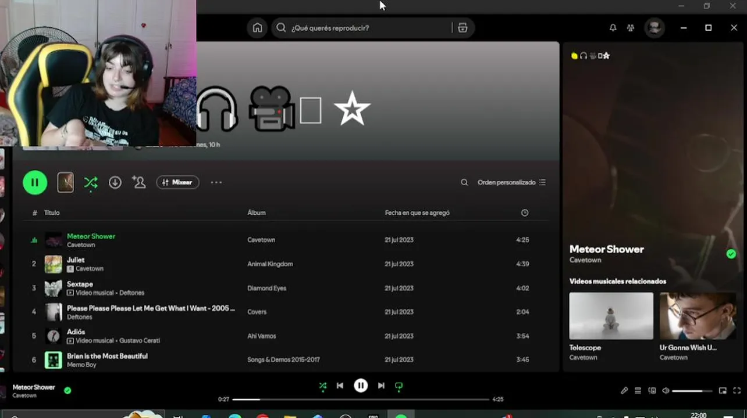The image size is (747, 418).
Task: Open Memo Boy artist link
Action: [81, 365]
